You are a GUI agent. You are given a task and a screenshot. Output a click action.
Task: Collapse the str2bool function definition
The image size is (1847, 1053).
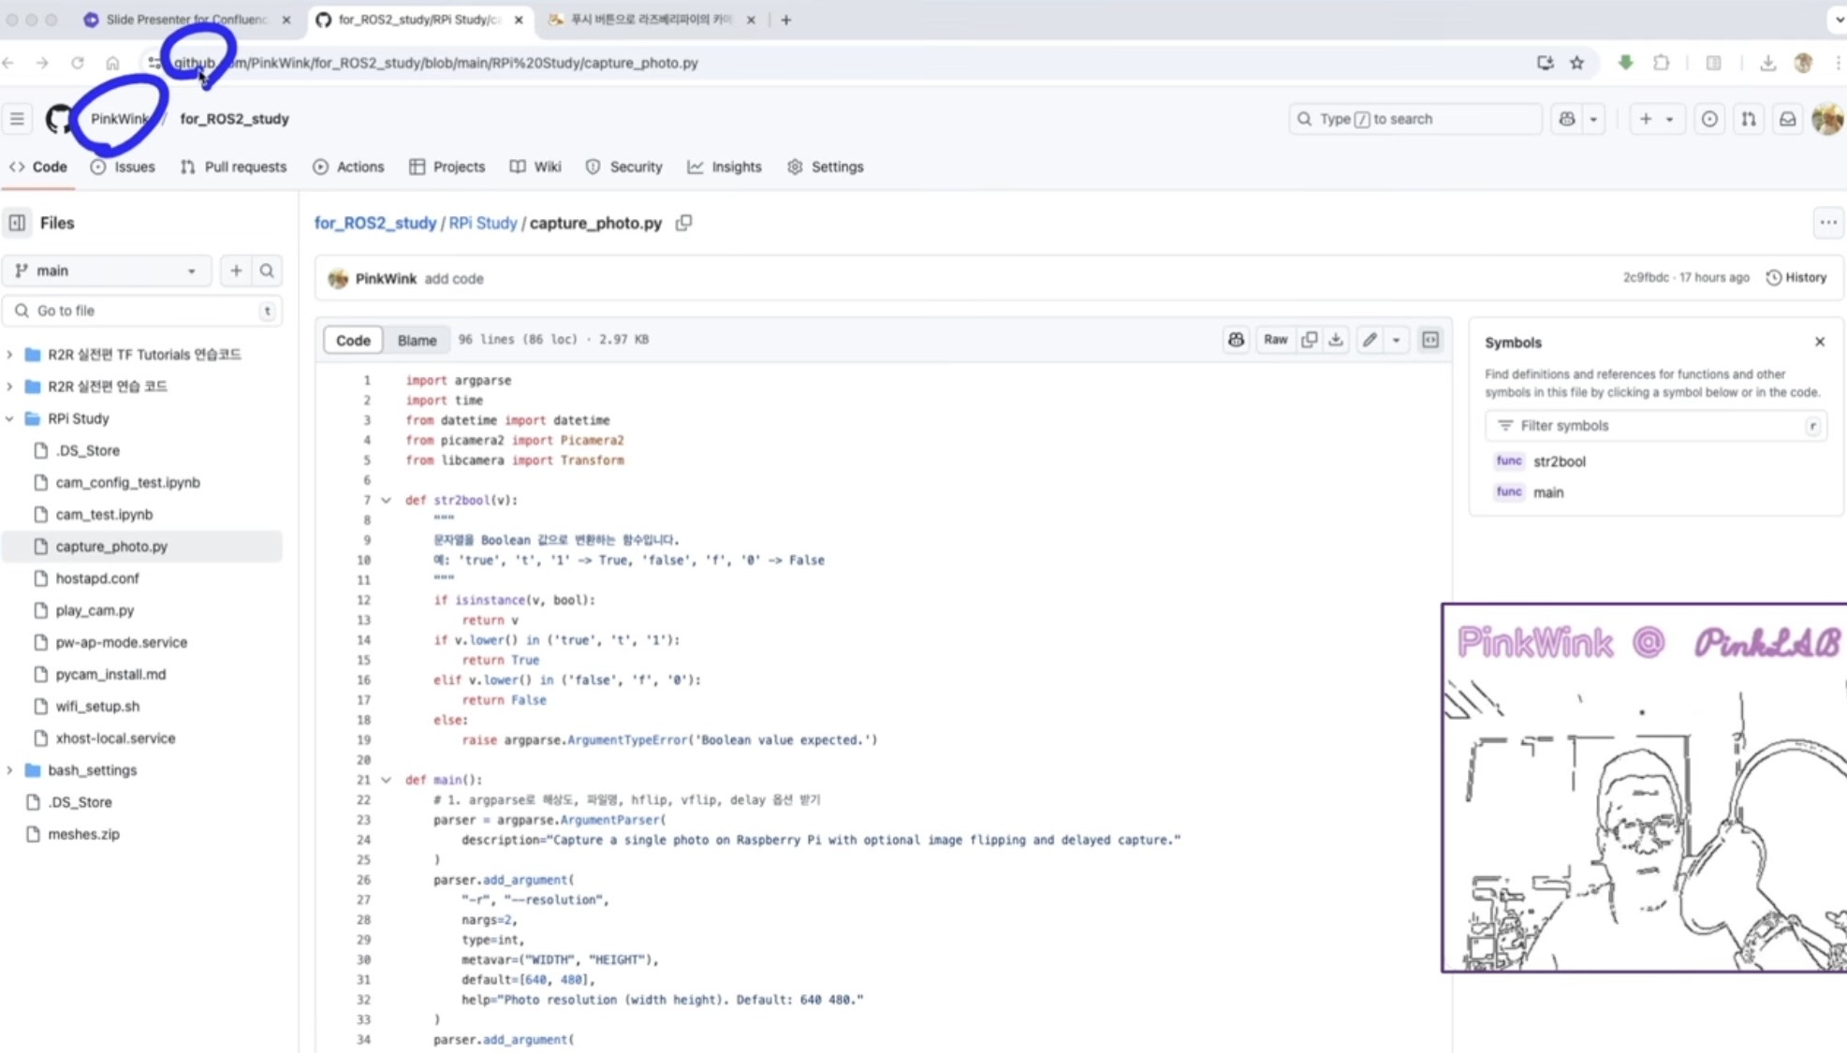coord(386,500)
